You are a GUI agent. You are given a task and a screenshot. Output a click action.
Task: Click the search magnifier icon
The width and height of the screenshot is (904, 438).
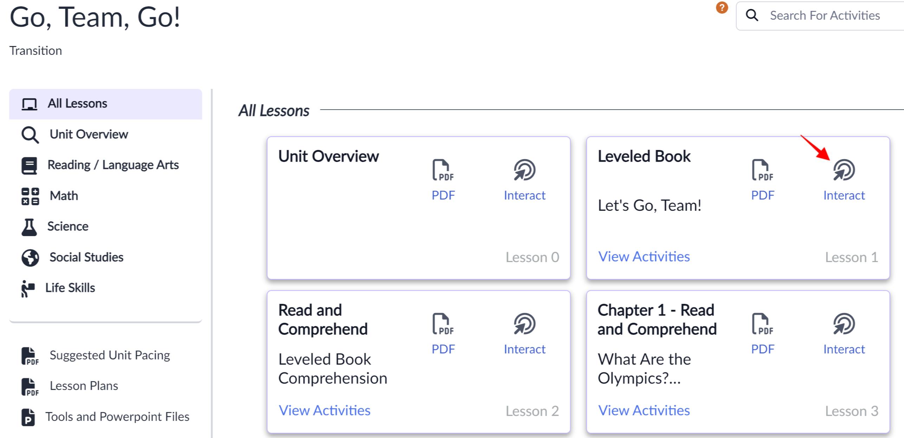pyautogui.click(x=752, y=15)
